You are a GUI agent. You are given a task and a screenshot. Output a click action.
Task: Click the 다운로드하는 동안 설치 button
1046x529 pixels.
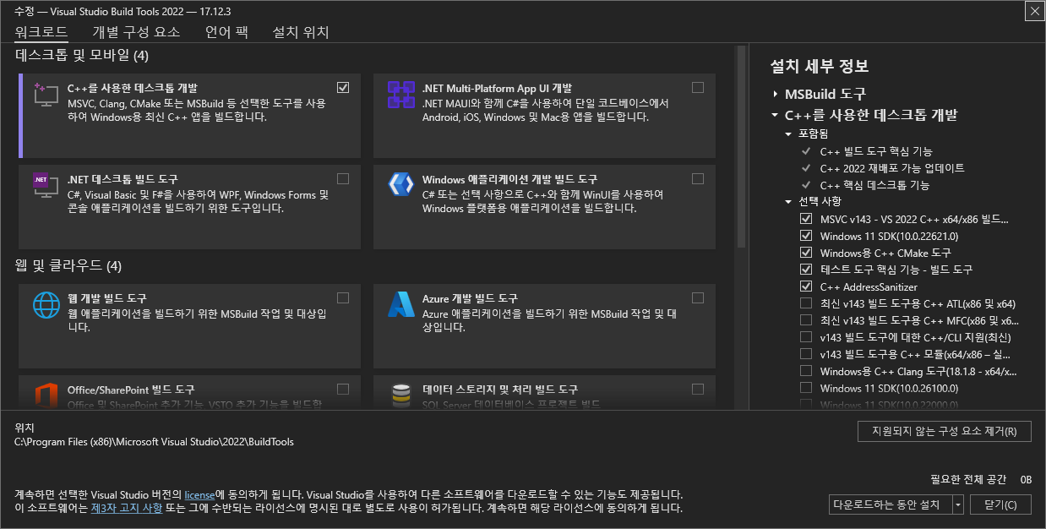891,504
